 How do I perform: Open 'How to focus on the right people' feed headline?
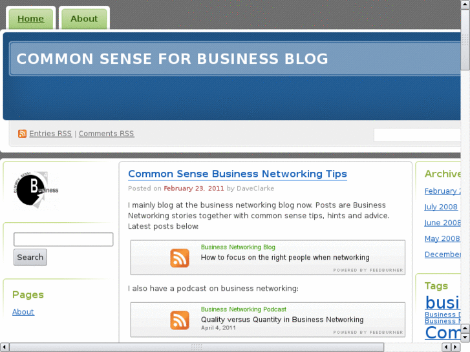tap(285, 257)
